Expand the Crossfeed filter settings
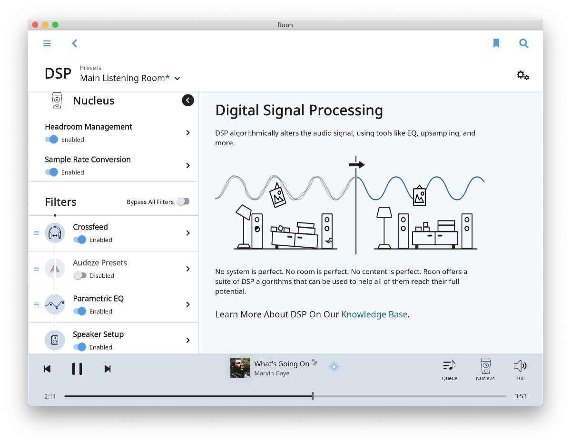Viewport: 571px width, 443px height. (188, 233)
